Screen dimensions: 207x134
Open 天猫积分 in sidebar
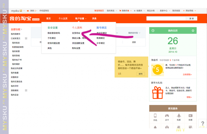click(15, 77)
